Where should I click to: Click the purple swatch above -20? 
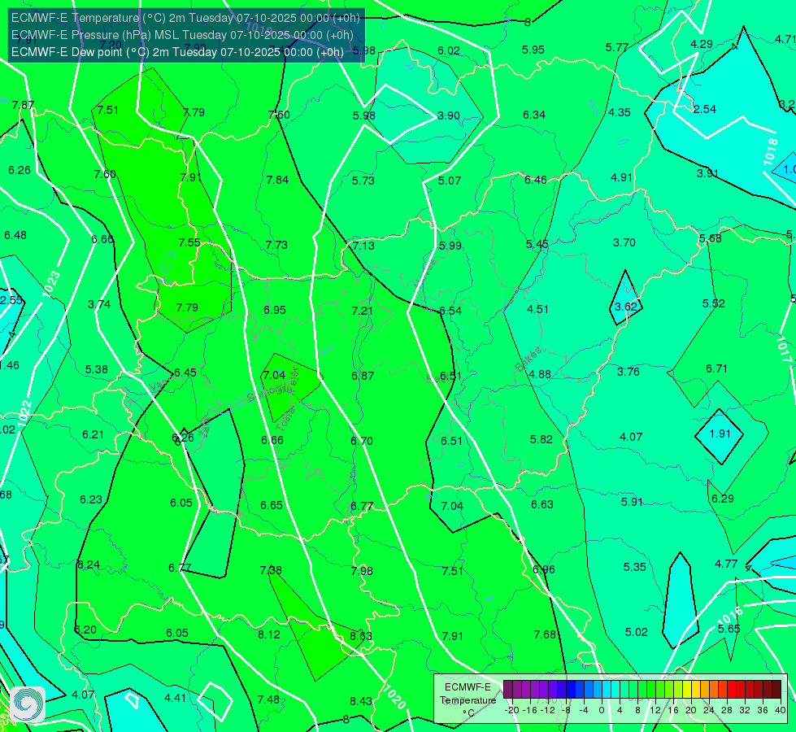pos(508,690)
